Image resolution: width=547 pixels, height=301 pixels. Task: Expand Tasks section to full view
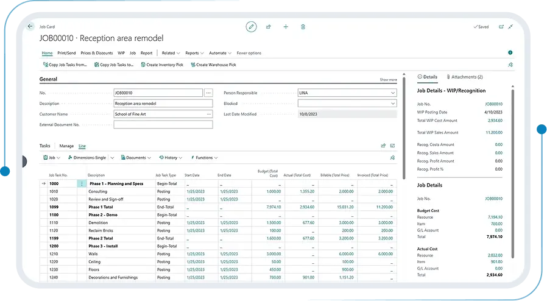(x=392, y=146)
